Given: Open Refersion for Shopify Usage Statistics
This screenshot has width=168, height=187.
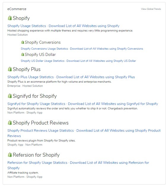Looking at the screenshot, I should coord(37,163).
